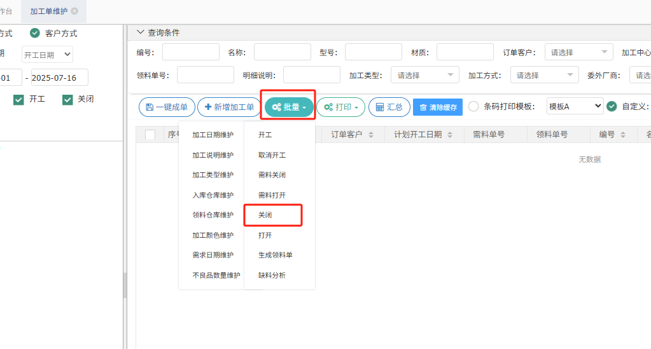Close the 加工单维护 tab with X icon
This screenshot has width=651, height=349.
click(74, 11)
